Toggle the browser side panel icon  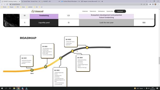point(153,4)
